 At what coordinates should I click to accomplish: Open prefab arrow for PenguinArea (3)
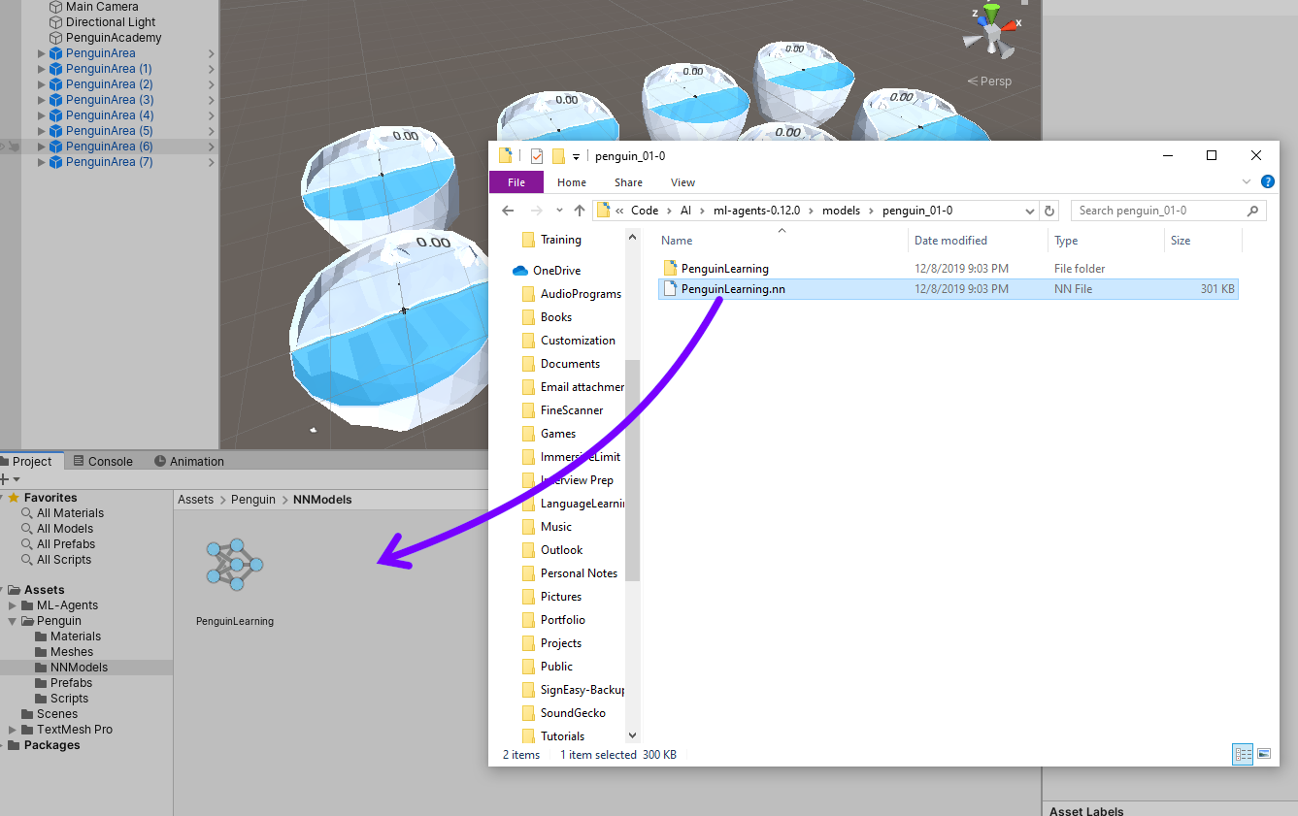[211, 100]
